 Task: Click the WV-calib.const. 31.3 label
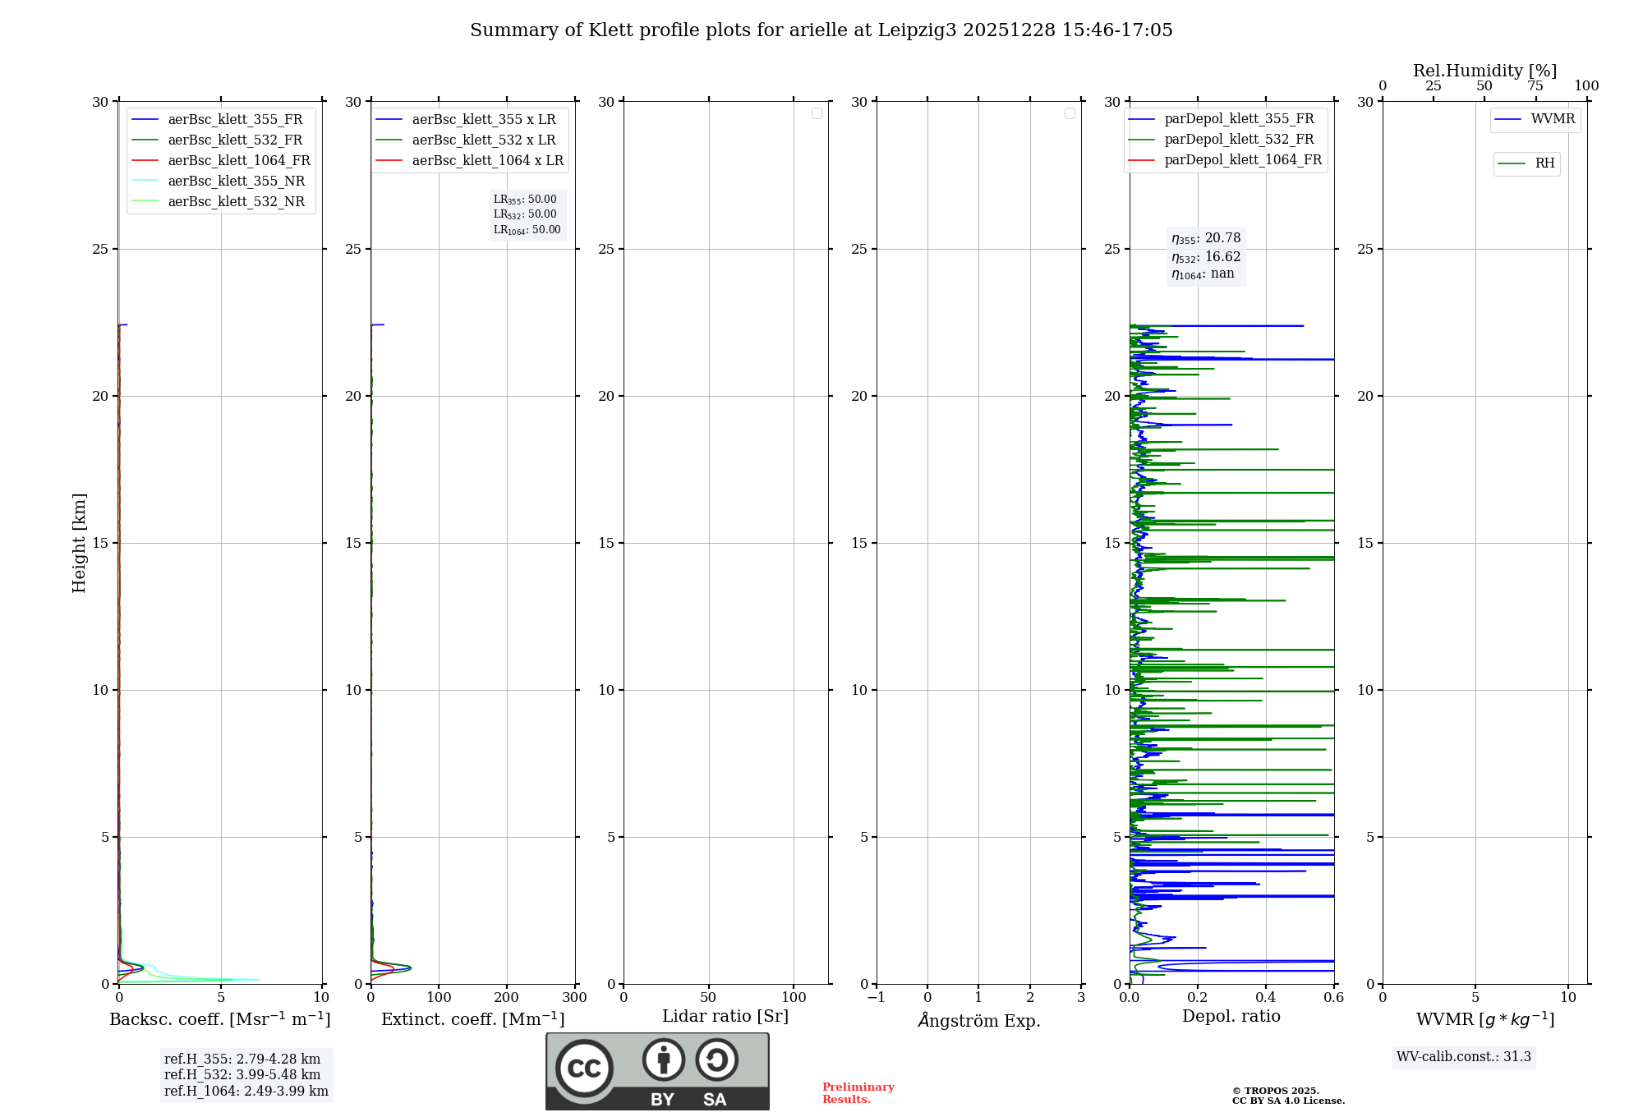(1463, 1057)
